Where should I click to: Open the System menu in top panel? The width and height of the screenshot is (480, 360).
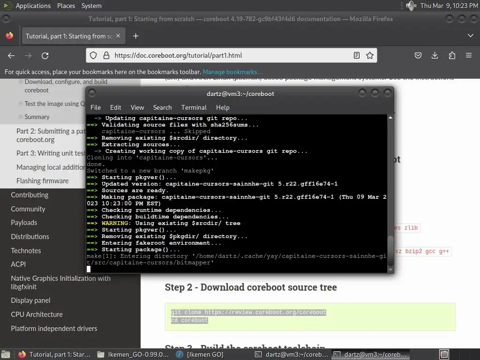pos(91,6)
